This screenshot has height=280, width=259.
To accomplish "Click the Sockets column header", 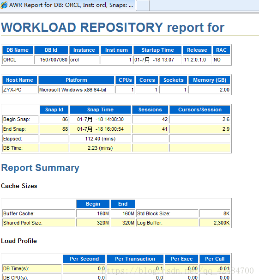I will [173, 80].
